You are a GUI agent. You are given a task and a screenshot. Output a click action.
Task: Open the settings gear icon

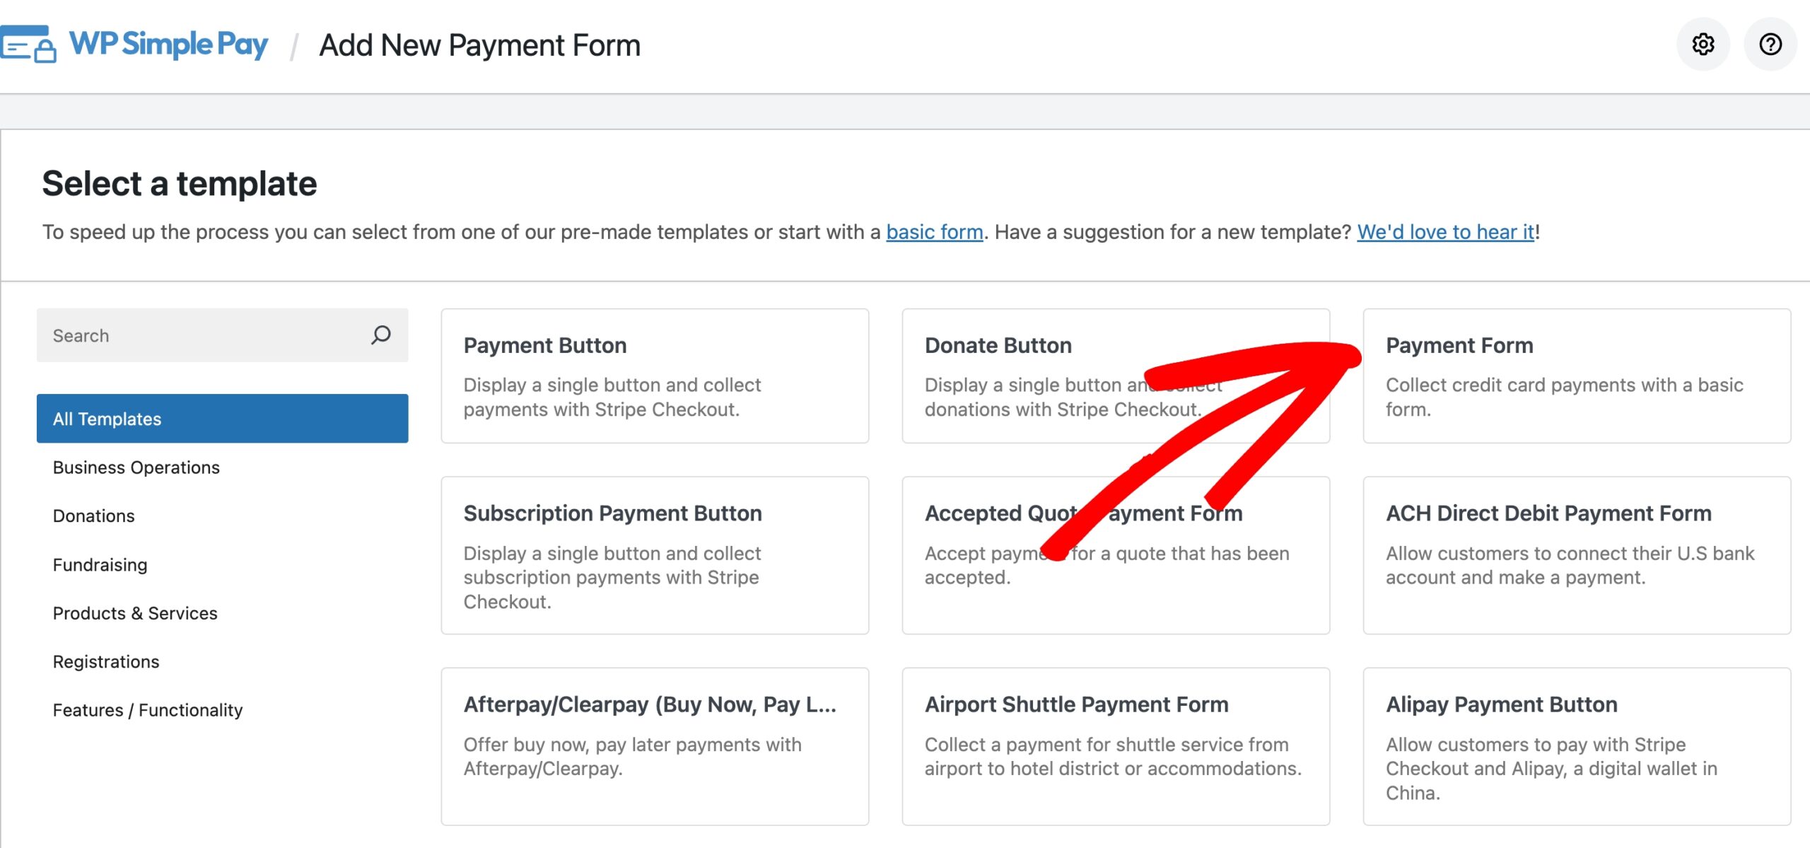click(1703, 45)
